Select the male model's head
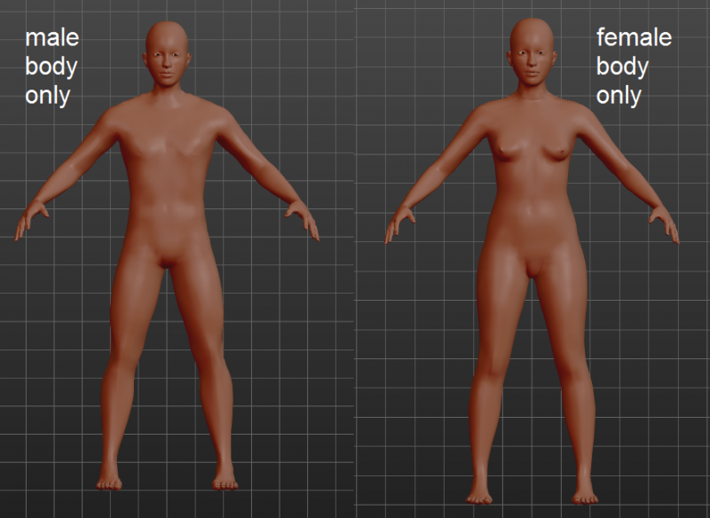Screen dimensions: 710x518 167,53
